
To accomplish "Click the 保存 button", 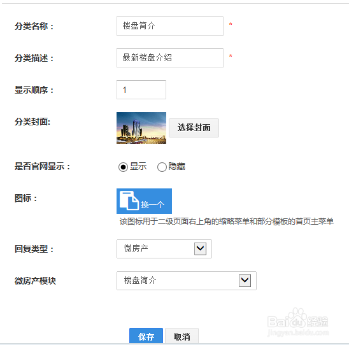I will 146,336.
